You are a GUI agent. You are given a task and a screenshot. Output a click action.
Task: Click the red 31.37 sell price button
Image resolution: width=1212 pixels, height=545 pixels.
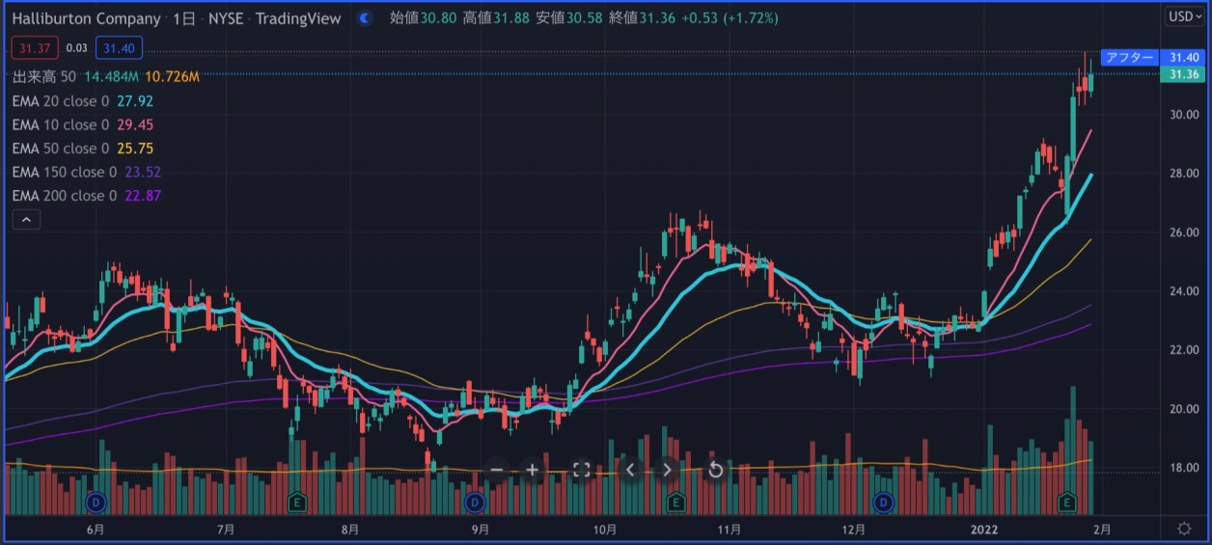coord(35,48)
